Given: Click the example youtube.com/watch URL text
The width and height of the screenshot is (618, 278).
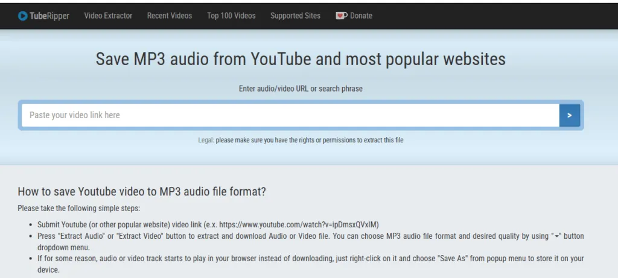Looking at the screenshot, I should pos(298,224).
